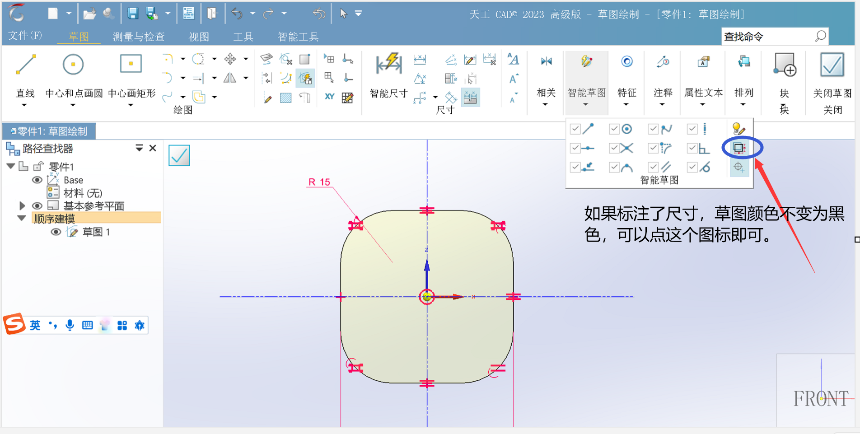Open the dropdown arrow under 注释
860x434 pixels.
[662, 104]
